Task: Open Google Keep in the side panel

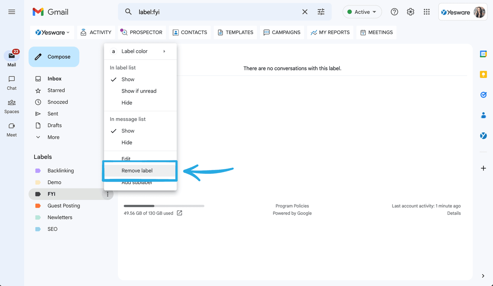Action: point(483,74)
